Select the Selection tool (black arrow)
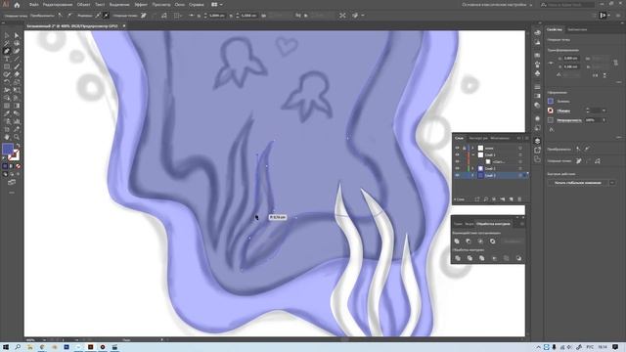 pyautogui.click(x=7, y=35)
